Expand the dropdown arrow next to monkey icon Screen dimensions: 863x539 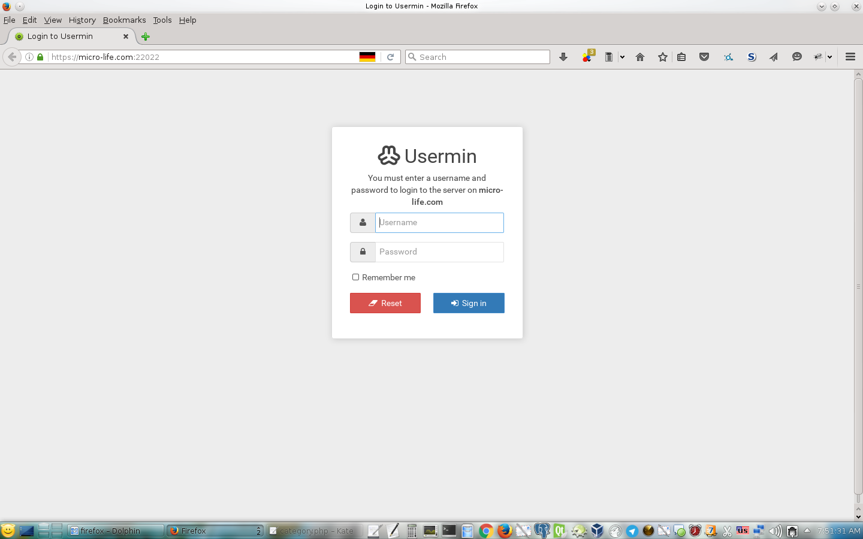pos(830,57)
